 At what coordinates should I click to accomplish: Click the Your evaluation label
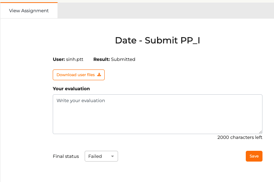tap(71, 89)
